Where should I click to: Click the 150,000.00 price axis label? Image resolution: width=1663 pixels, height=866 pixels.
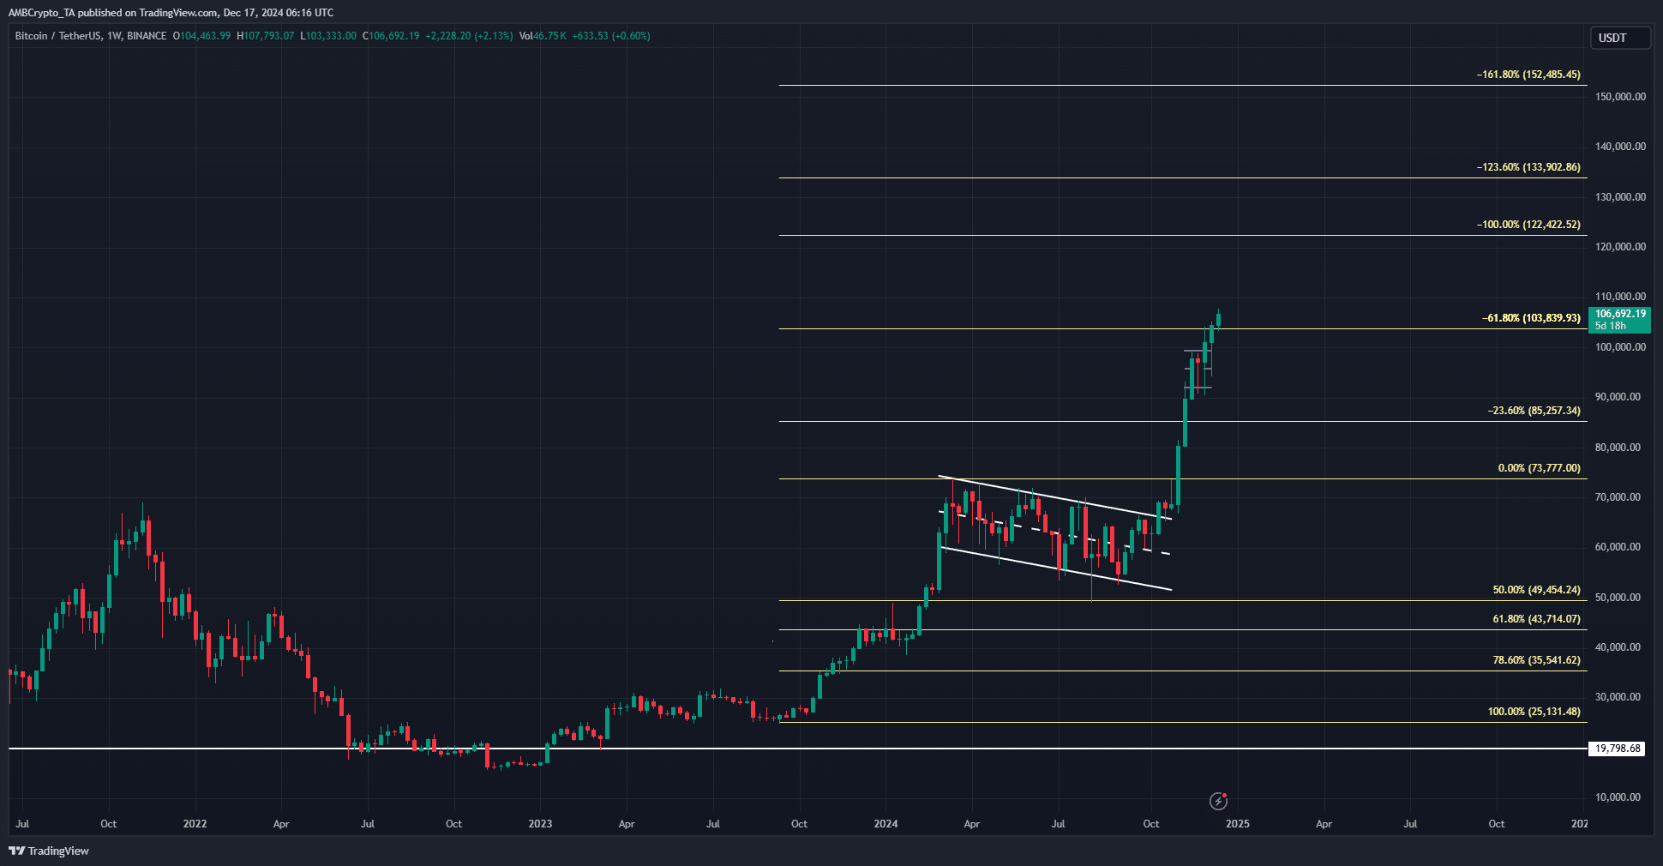tap(1620, 97)
